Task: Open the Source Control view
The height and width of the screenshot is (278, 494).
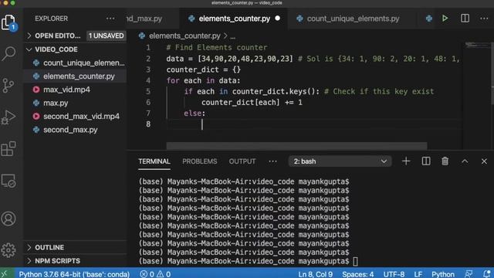Action: pyautogui.click(x=8, y=85)
